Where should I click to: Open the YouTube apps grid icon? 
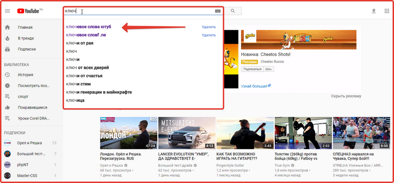click(387, 11)
